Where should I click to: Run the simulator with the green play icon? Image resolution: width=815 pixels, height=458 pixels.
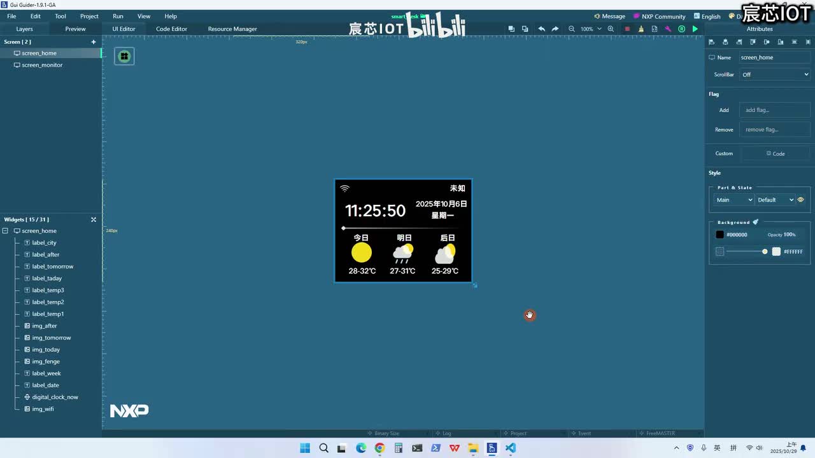pos(695,29)
